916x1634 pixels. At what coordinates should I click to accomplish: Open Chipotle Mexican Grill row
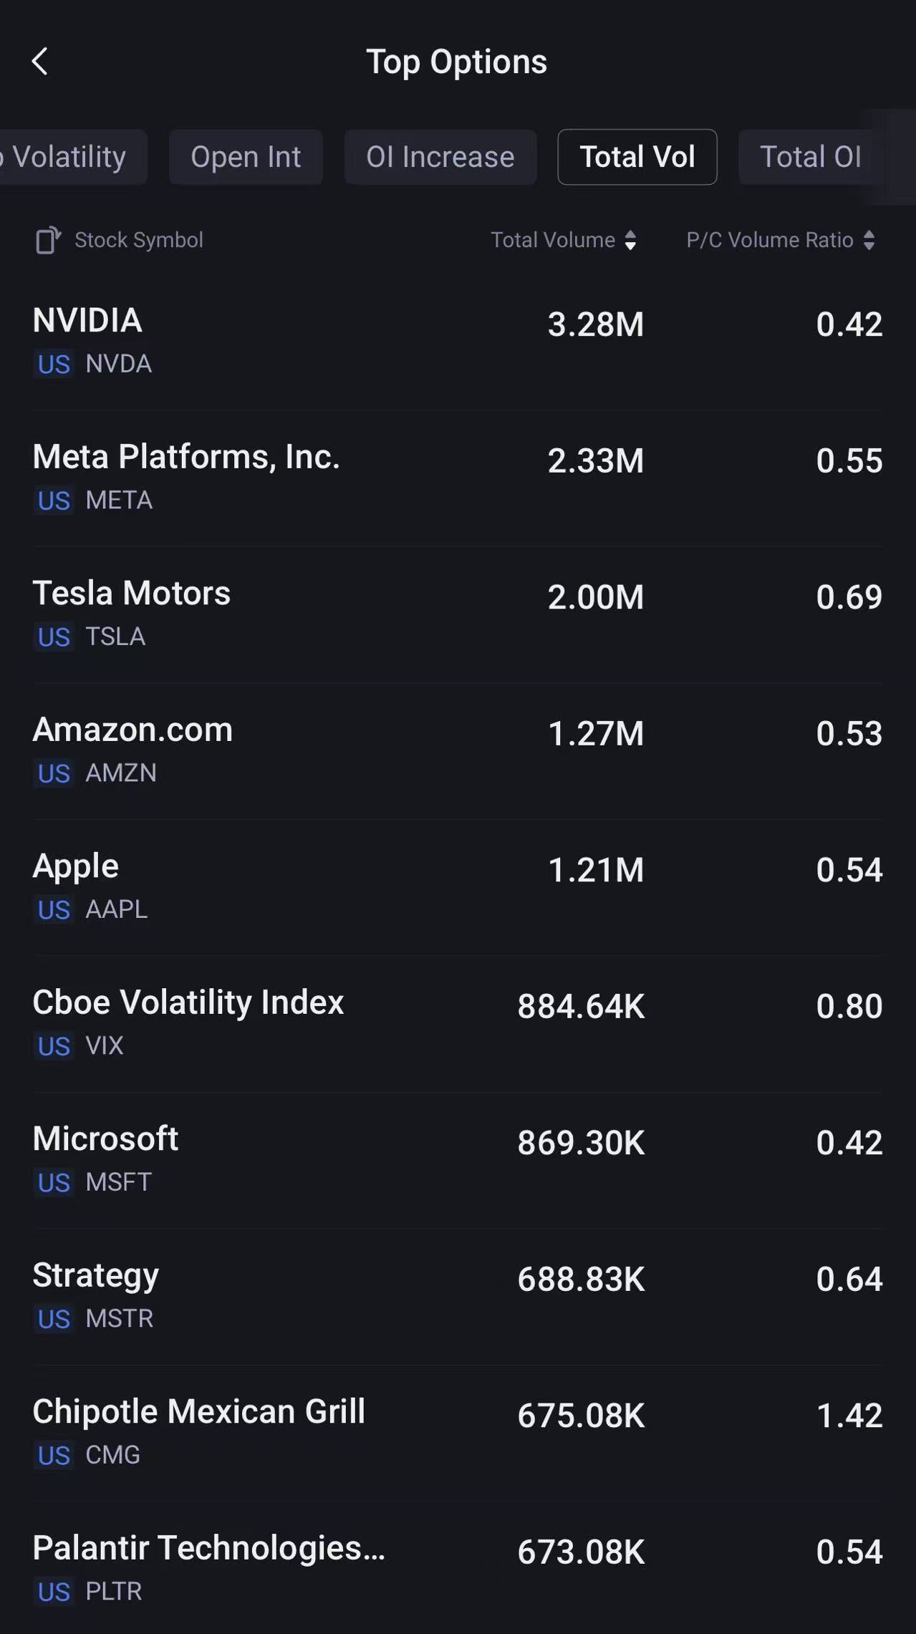[457, 1432]
